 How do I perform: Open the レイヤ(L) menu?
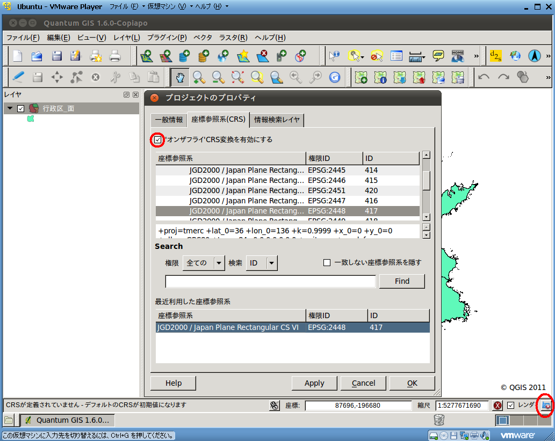127,38
